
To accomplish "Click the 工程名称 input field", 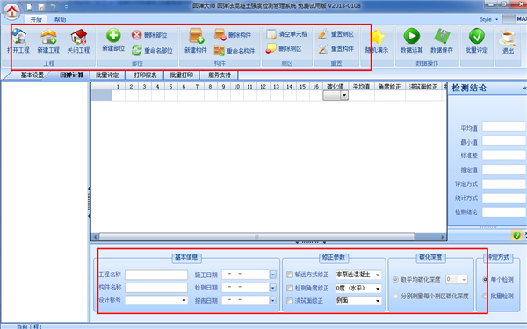I will tap(156, 275).
